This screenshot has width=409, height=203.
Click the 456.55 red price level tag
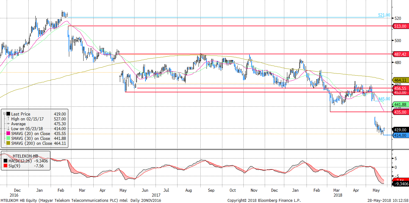400,88
